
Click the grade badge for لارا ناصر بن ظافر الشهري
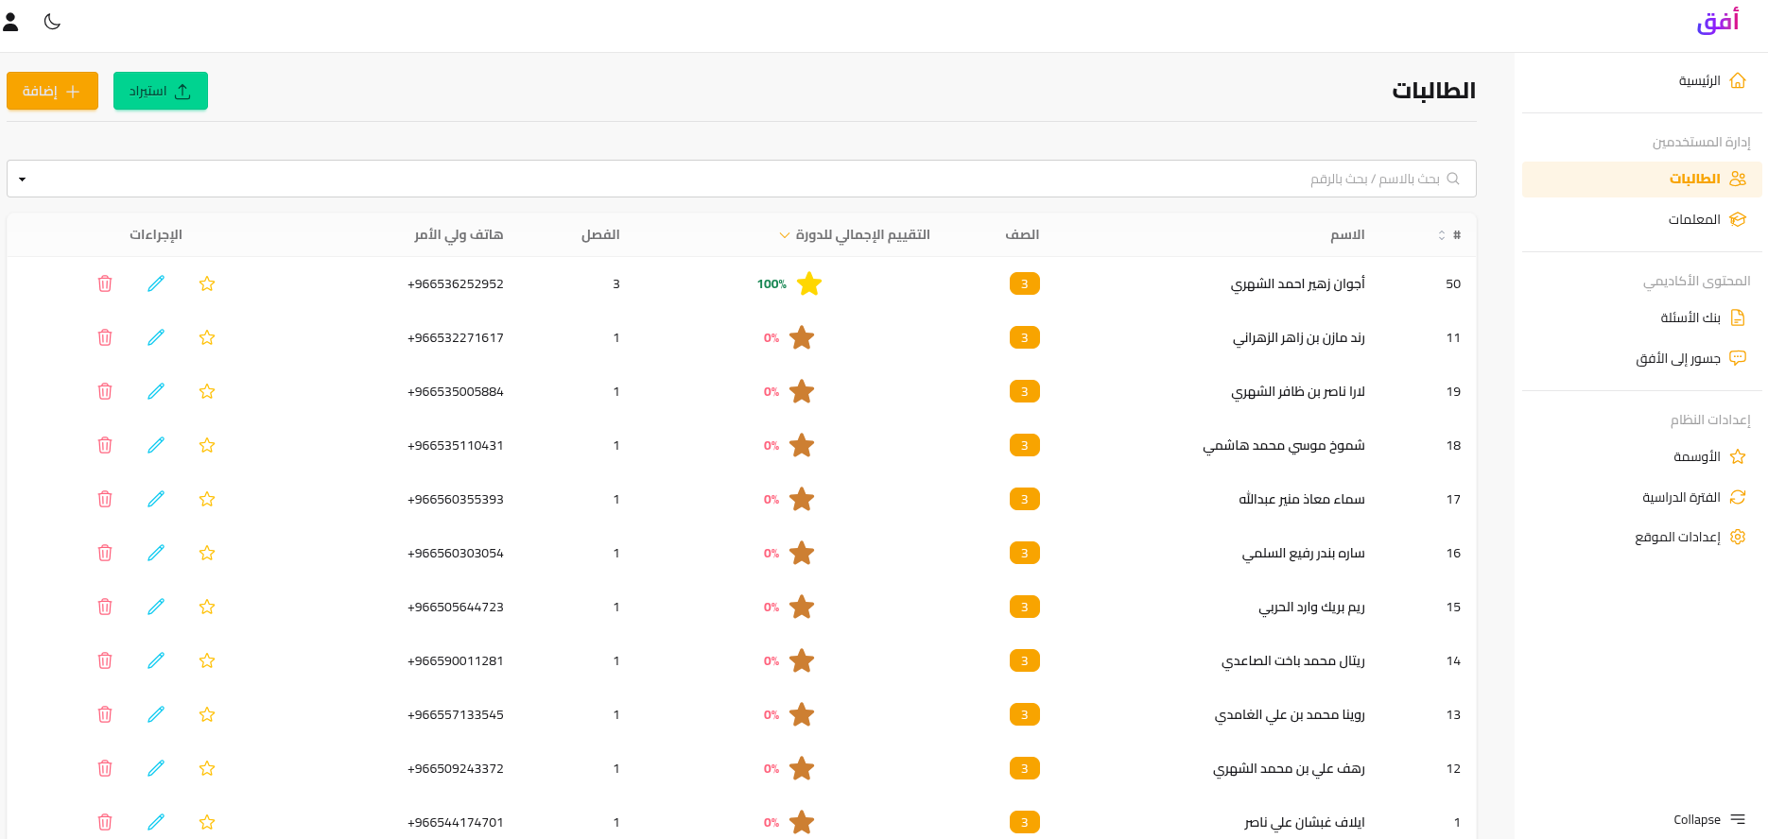pos(1025,391)
